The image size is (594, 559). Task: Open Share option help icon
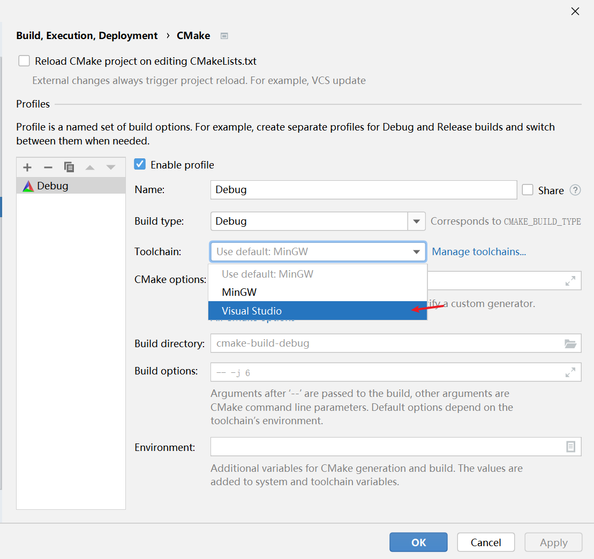[x=575, y=190]
